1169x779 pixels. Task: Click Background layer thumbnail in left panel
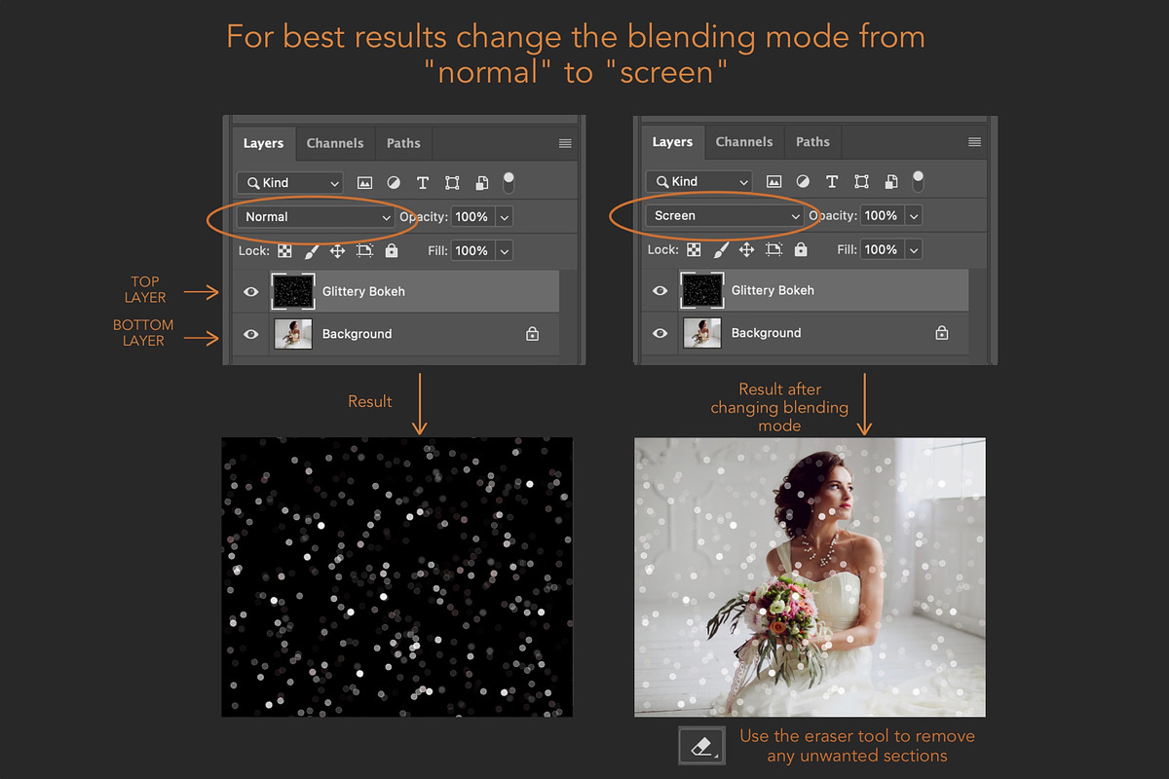pyautogui.click(x=293, y=334)
